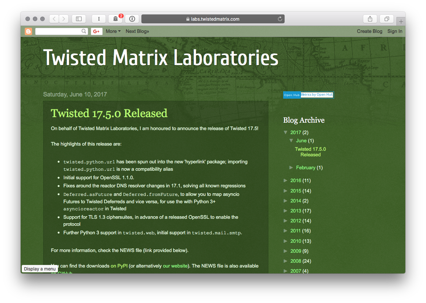Go to Next Blog

(137, 31)
